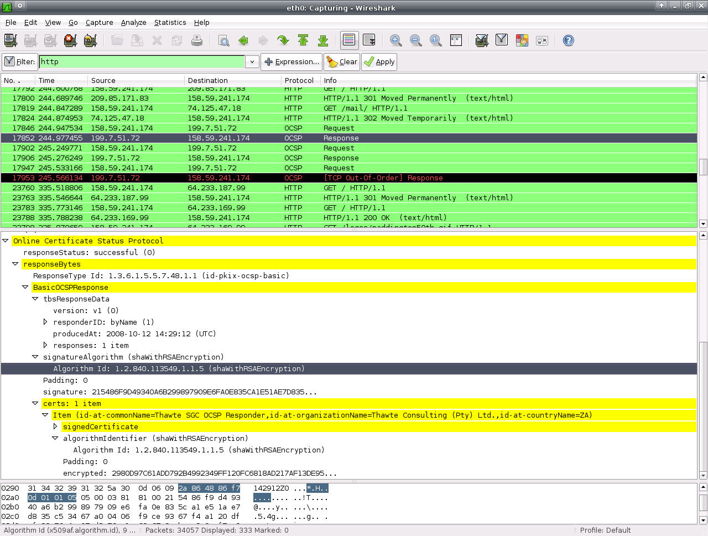
Task: Go back in packet history
Action: coord(243,40)
